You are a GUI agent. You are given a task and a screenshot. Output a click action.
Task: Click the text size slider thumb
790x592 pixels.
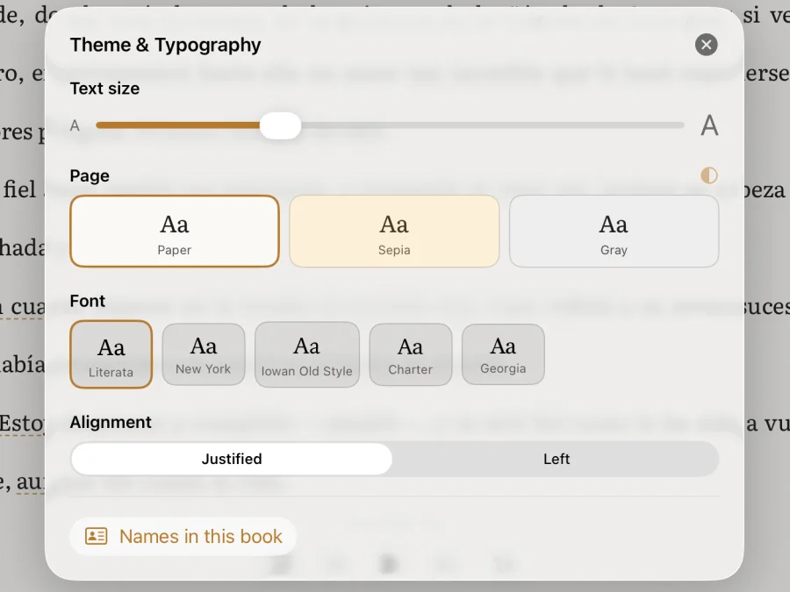pyautogui.click(x=280, y=125)
